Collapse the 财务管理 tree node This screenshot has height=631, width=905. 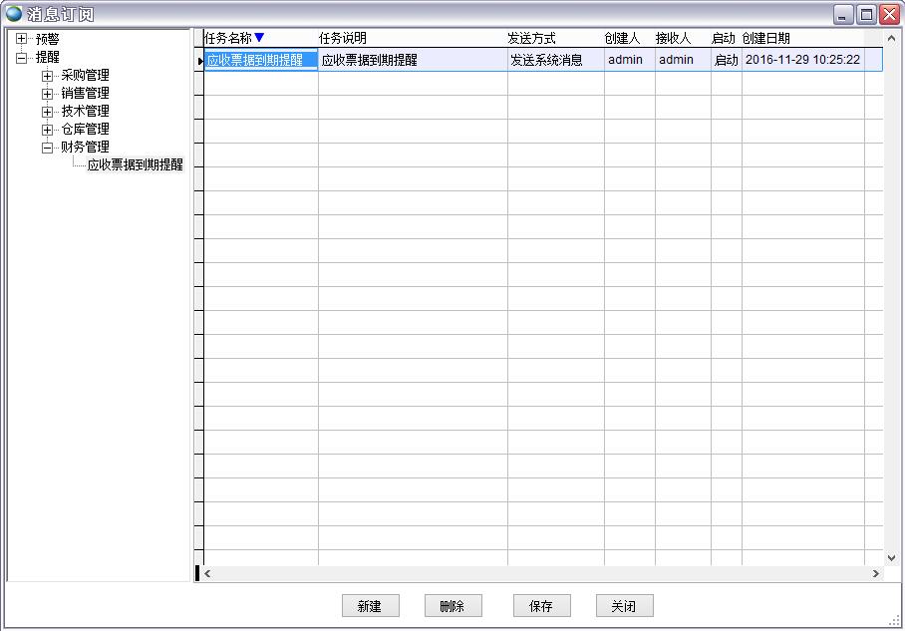click(47, 148)
